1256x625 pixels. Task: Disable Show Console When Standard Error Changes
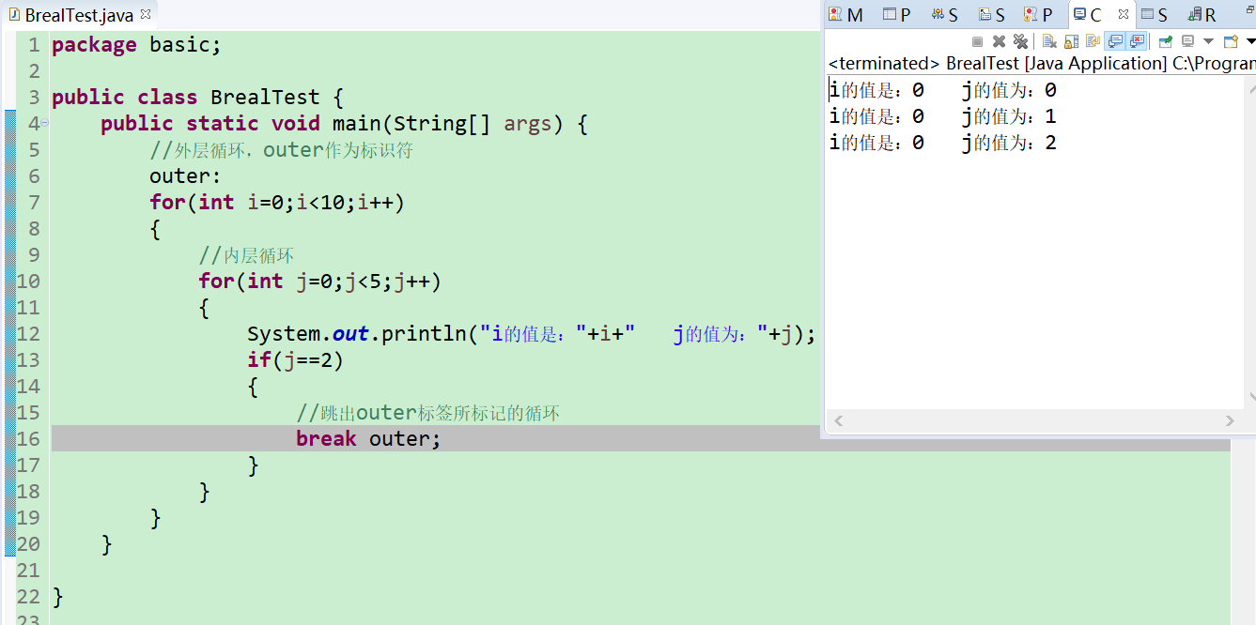point(1137,41)
